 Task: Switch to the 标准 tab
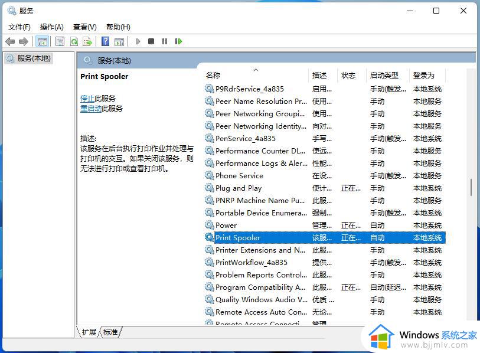110,332
